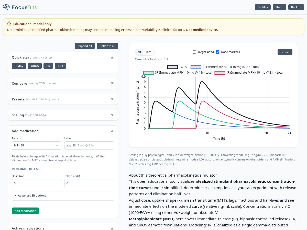The image size is (307, 230).
Task: Load the LDX quick start
Action: point(60,66)
